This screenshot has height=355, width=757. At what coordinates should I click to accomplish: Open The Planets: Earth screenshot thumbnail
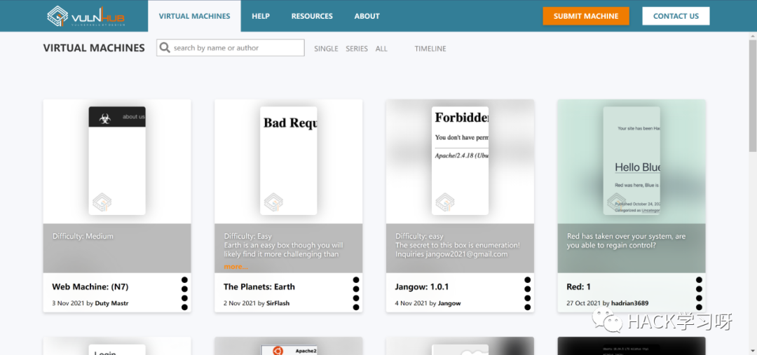(289, 160)
